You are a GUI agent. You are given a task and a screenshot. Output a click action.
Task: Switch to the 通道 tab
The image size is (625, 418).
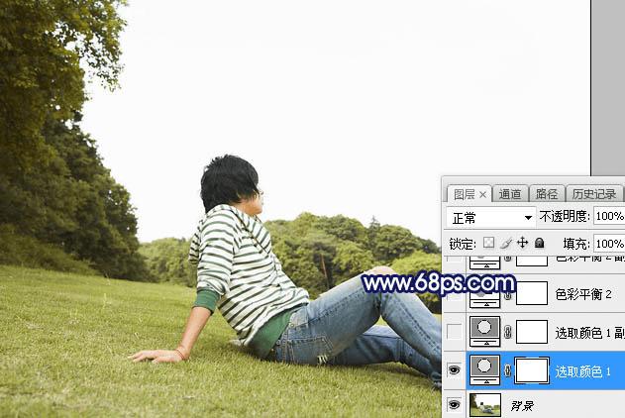[x=510, y=194]
